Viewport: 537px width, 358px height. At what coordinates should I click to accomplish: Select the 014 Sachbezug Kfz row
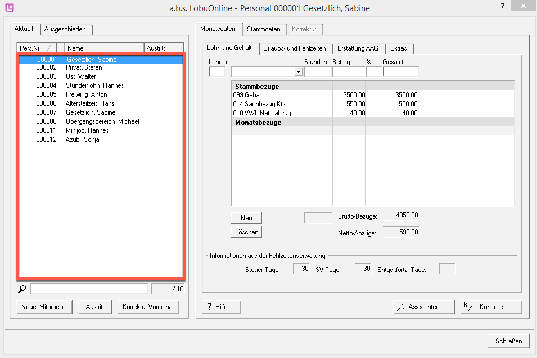[x=373, y=104]
